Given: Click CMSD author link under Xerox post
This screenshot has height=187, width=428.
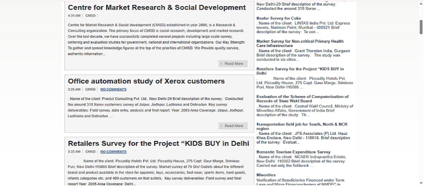Looking at the screenshot, I should pos(90,90).
